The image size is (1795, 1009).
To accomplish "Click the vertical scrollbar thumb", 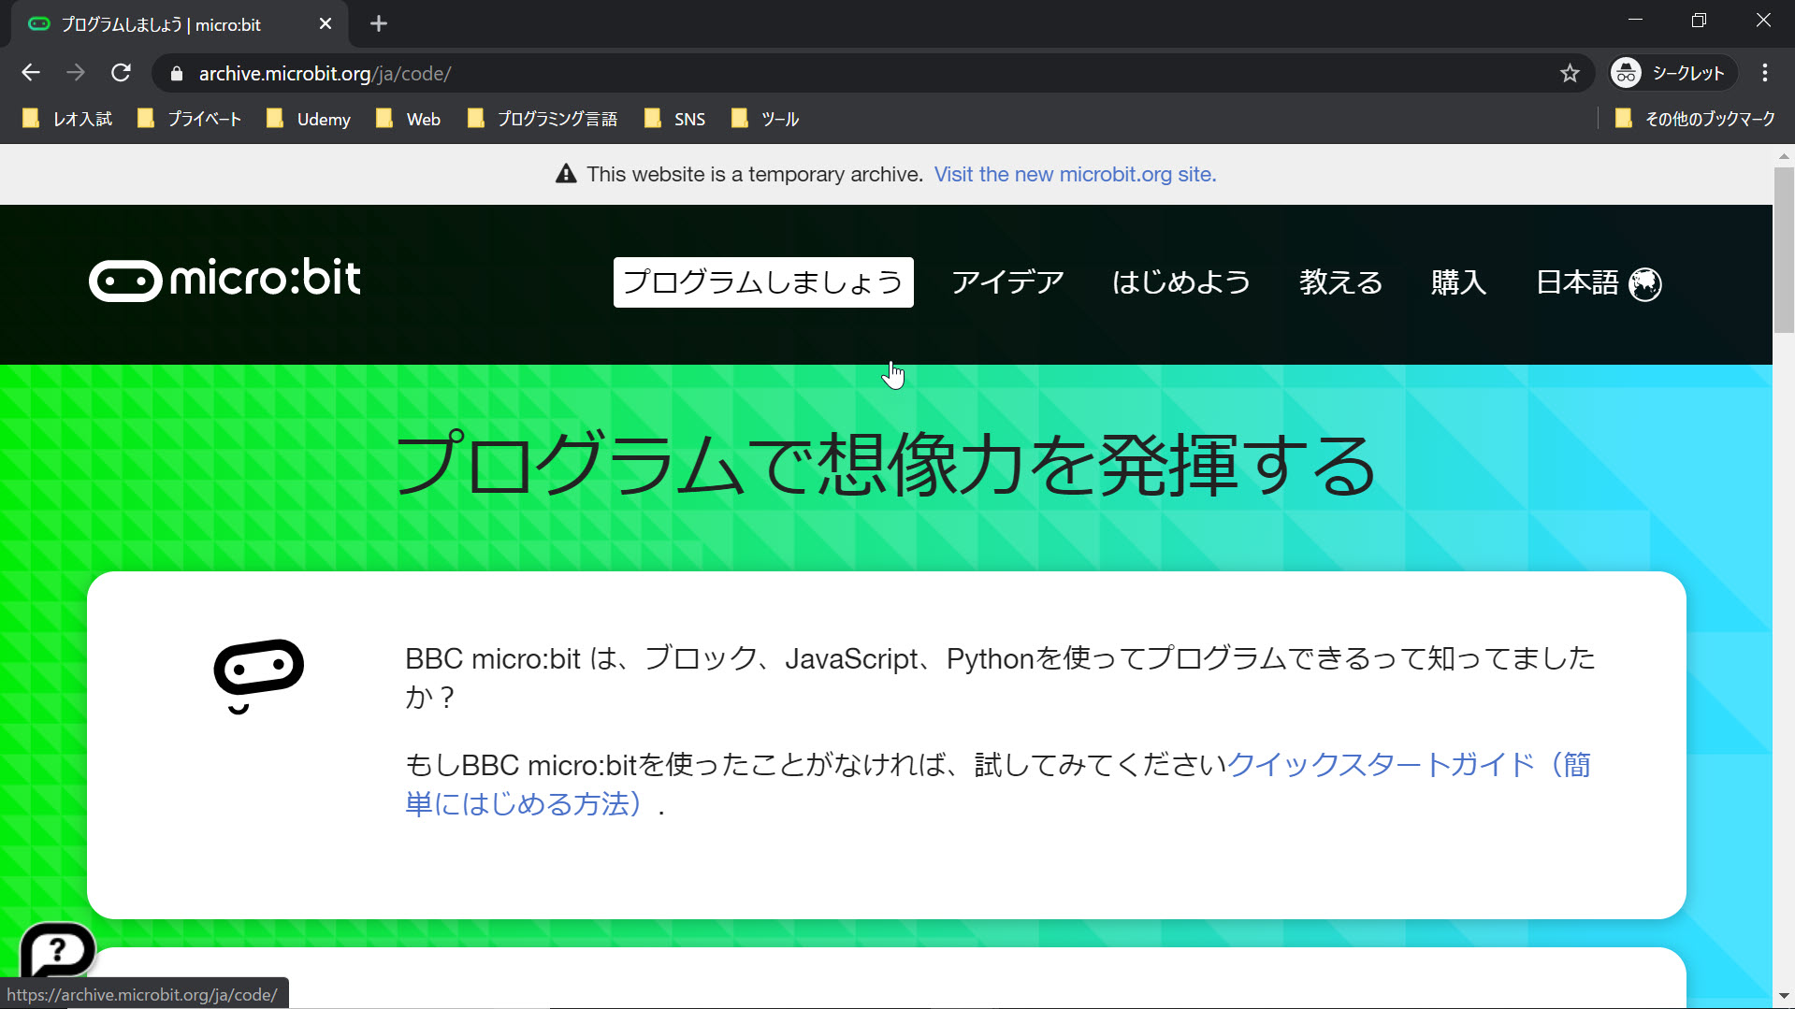I will [1784, 250].
